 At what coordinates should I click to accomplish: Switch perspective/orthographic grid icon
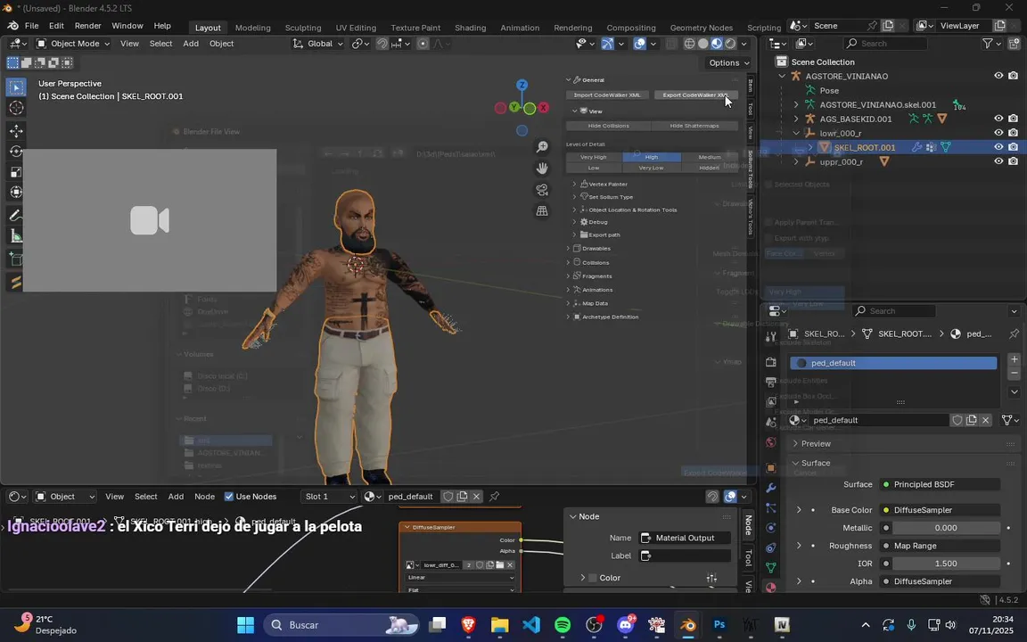tap(542, 211)
